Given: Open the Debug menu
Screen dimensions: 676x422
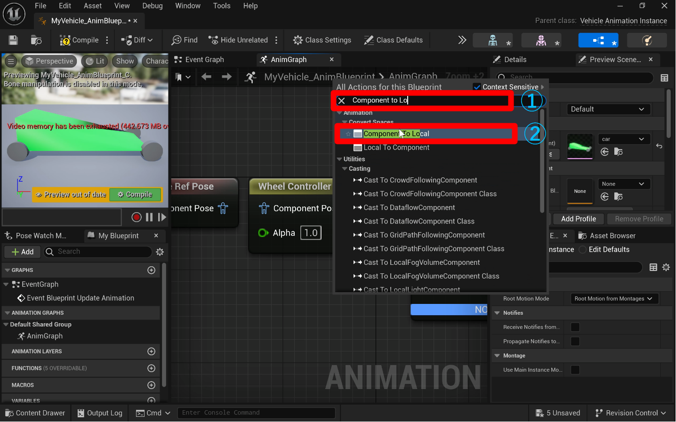Looking at the screenshot, I should tap(153, 6).
